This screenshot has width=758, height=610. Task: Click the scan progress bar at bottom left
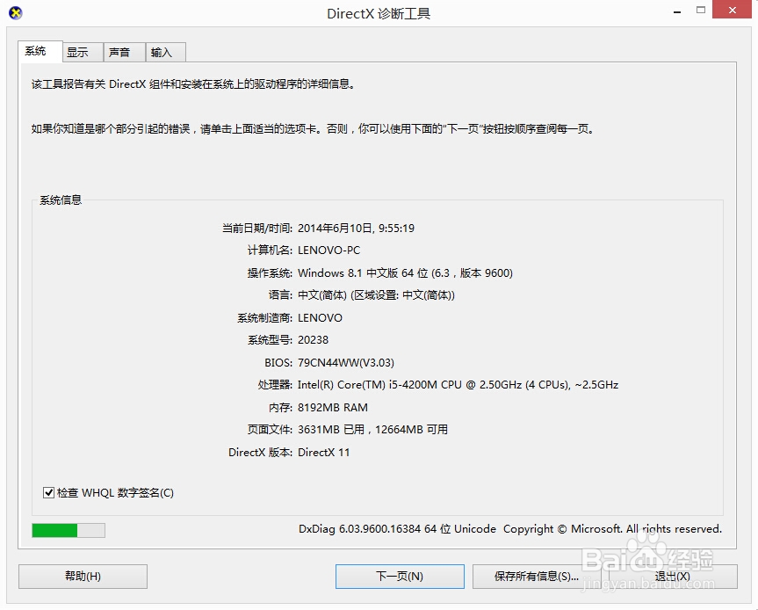(x=68, y=530)
